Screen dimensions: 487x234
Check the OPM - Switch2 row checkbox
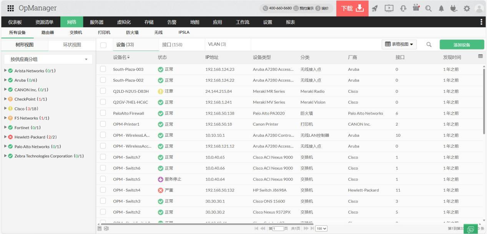pyautogui.click(x=103, y=212)
